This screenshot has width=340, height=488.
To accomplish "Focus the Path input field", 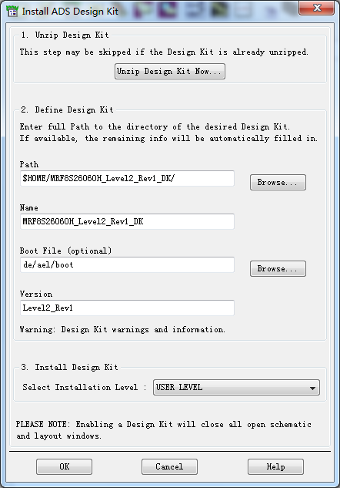I will click(x=127, y=178).
